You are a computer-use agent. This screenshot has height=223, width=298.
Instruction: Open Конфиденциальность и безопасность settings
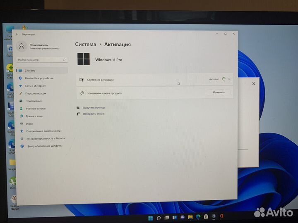46,138
